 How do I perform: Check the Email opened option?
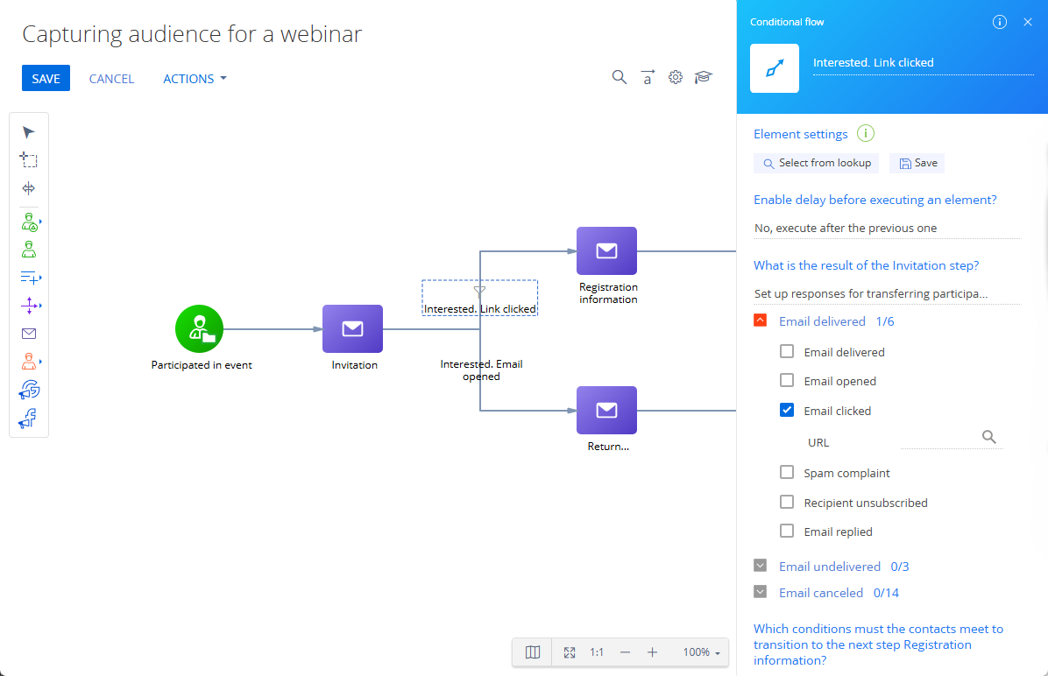787,380
